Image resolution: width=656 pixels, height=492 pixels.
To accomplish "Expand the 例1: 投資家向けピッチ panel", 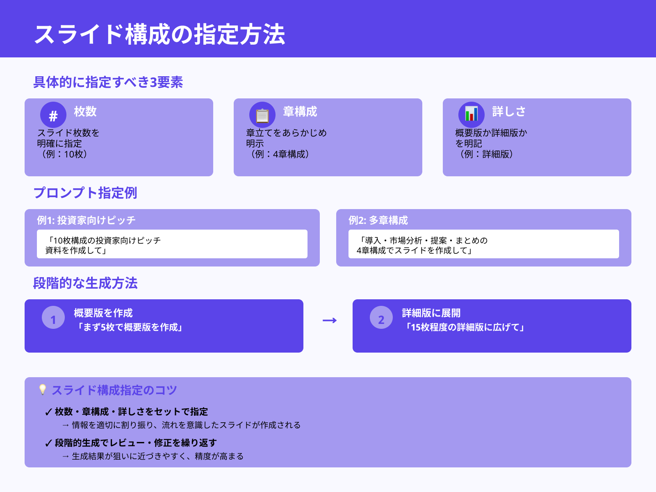I will (172, 237).
